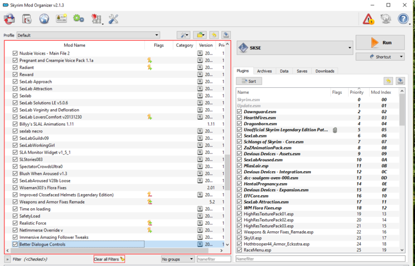415x266 pixels.
Task: Open the Nexus globe browser icon
Action: tap(44, 19)
